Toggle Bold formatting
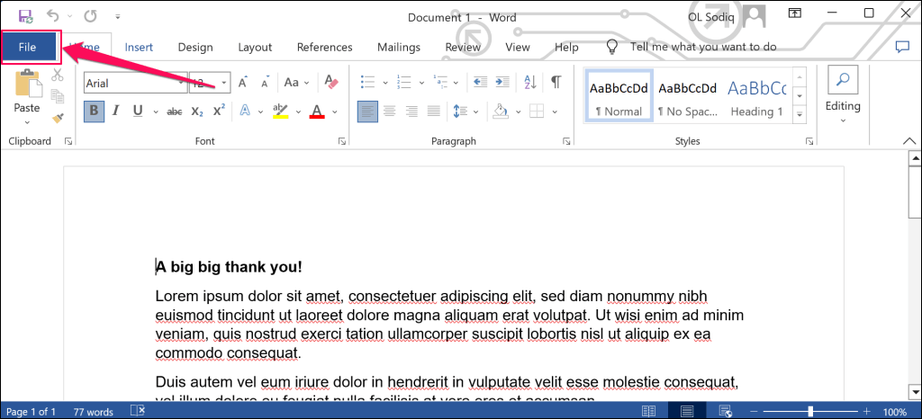Viewport: 922px width, 419px height. click(94, 111)
